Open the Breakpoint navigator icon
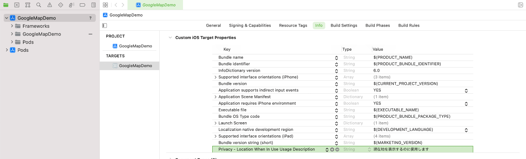This screenshot has width=526, height=159. [83, 5]
